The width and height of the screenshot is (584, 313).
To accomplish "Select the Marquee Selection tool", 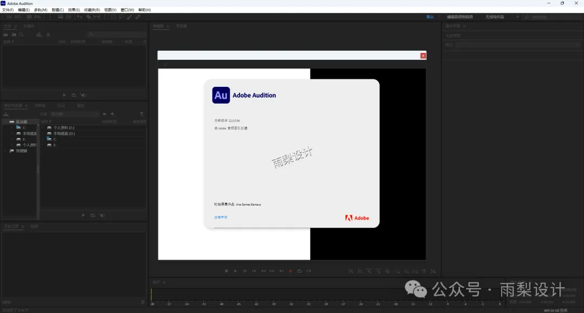I will (x=113, y=17).
